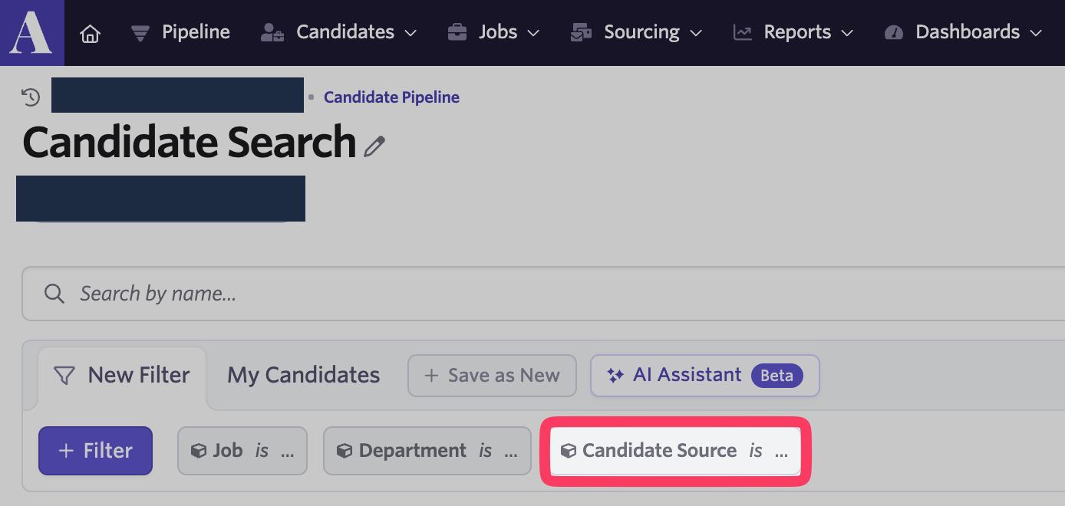The width and height of the screenshot is (1065, 506).
Task: Go to the home icon
Action: (x=91, y=33)
